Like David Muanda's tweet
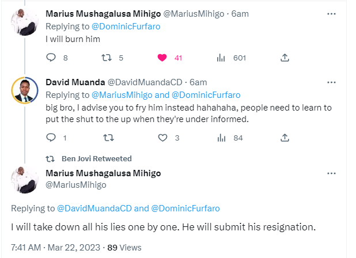The width and height of the screenshot is (356, 258). [x=162, y=138]
